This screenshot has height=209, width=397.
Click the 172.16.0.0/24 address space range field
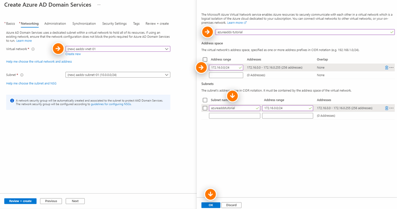(x=226, y=68)
